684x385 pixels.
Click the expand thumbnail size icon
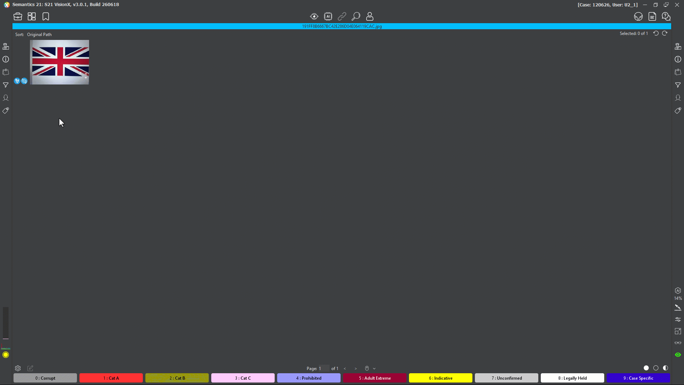678,331
